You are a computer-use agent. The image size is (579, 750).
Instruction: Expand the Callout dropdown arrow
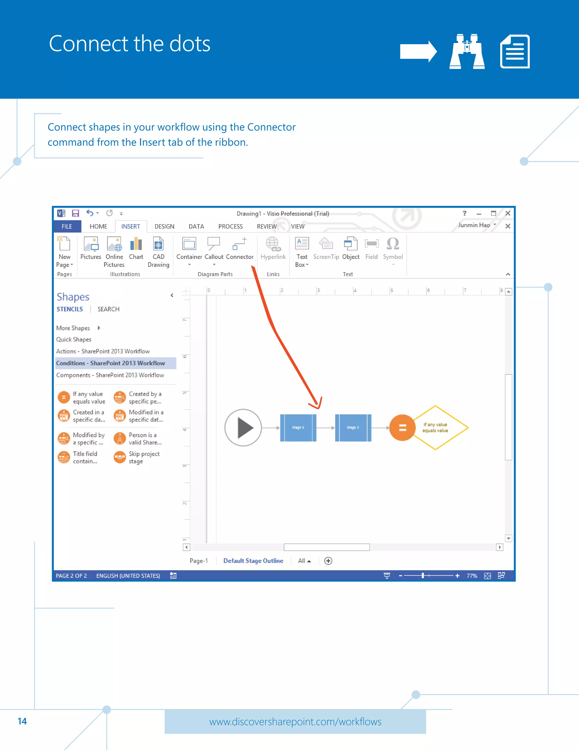[214, 265]
